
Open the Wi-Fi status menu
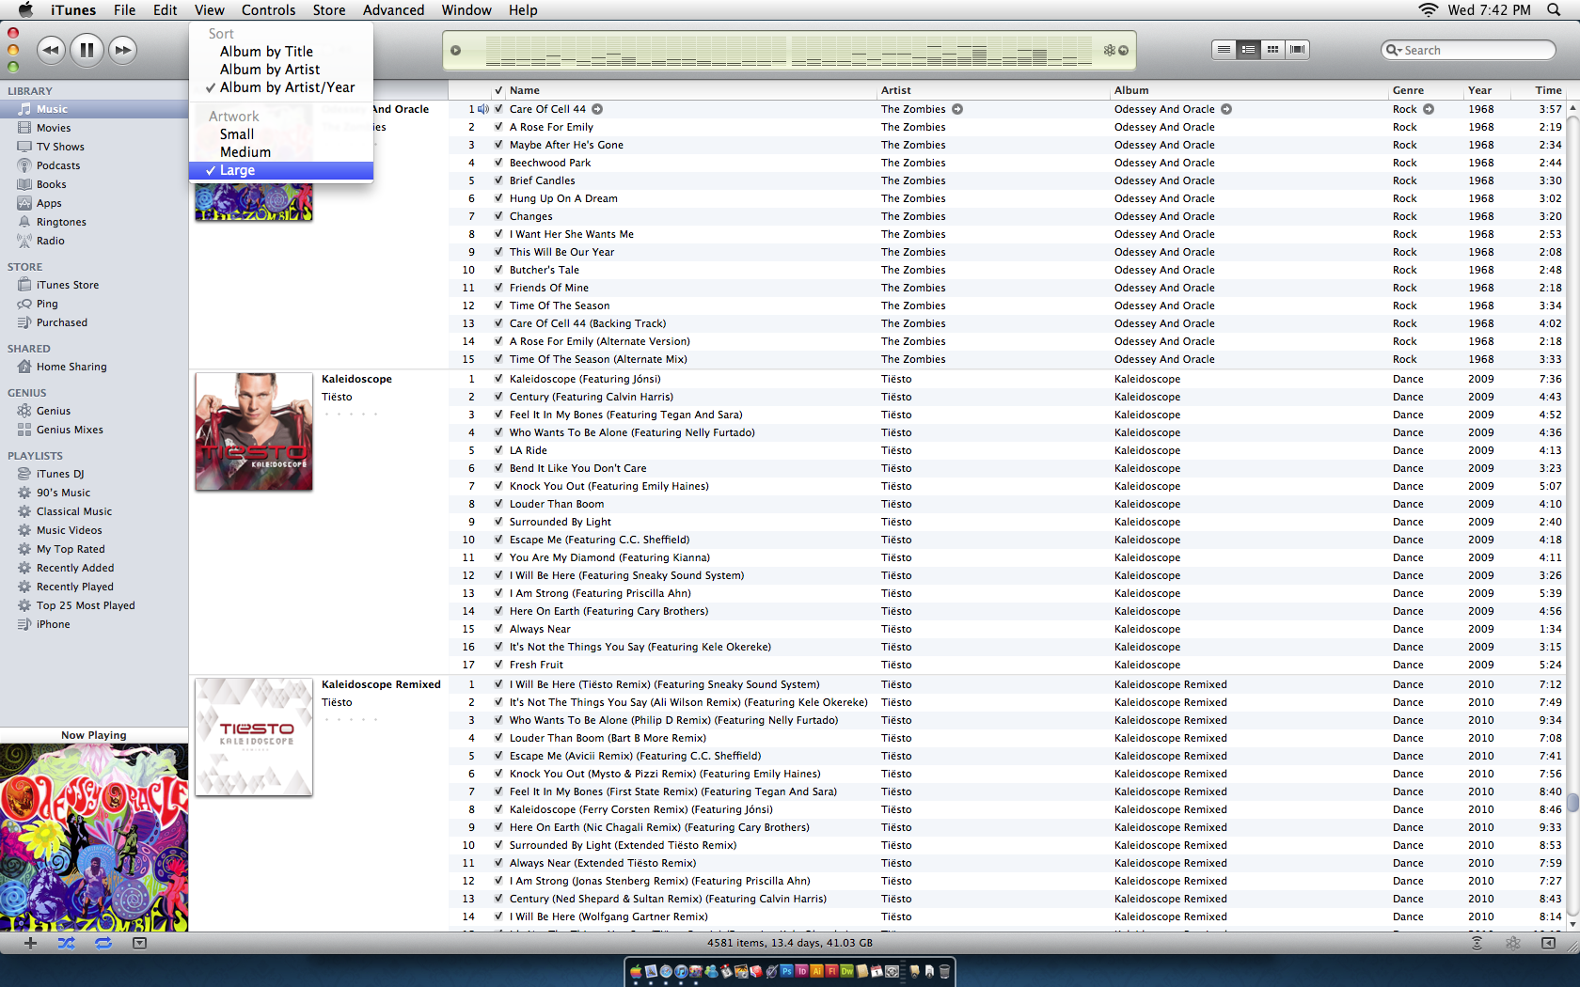click(1429, 10)
